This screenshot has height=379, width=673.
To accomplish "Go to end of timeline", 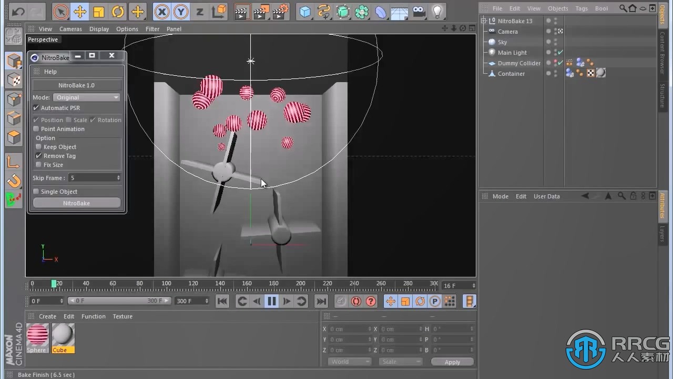I will coord(321,301).
